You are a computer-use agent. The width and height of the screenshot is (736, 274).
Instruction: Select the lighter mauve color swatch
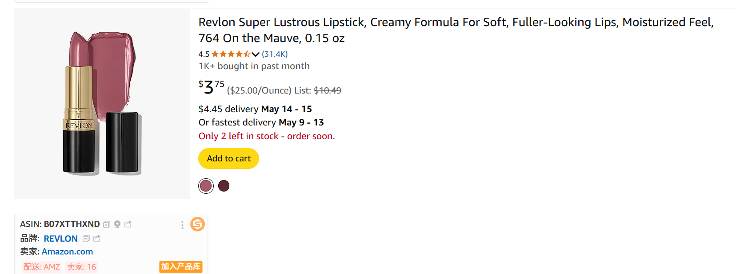pos(206,186)
